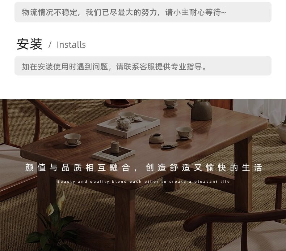Click the teacup on the right saucer
The width and height of the screenshot is (286, 251).
click(184, 133)
